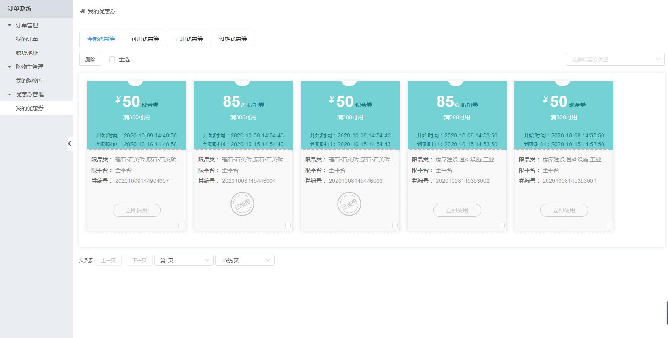668x338 pixels.
Task: Click the 已使用 stamp on coupon 20201008145446003
Action: tap(349, 204)
